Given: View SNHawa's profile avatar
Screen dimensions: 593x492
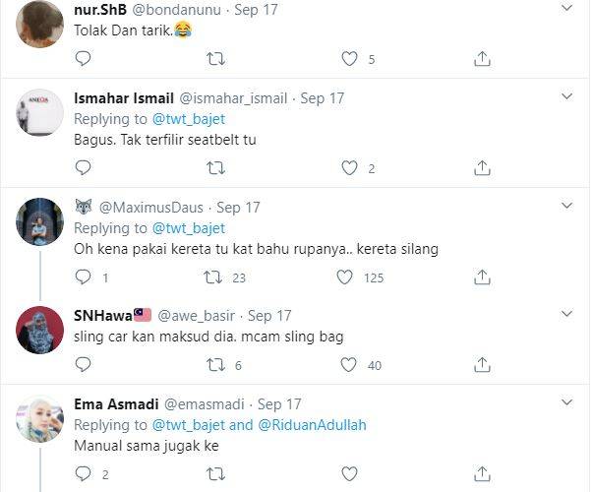Looking at the screenshot, I should tap(40, 329).
